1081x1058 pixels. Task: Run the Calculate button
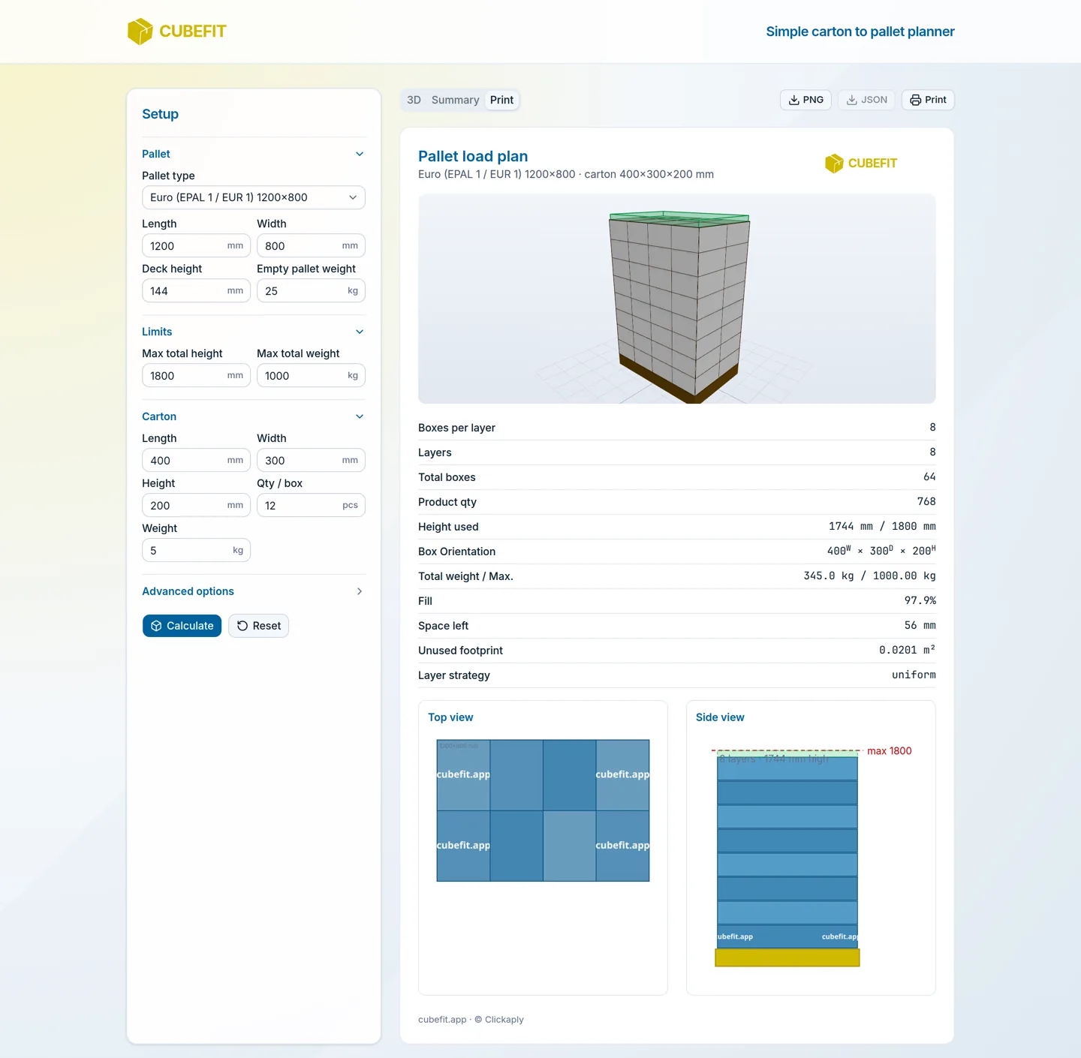click(x=182, y=626)
